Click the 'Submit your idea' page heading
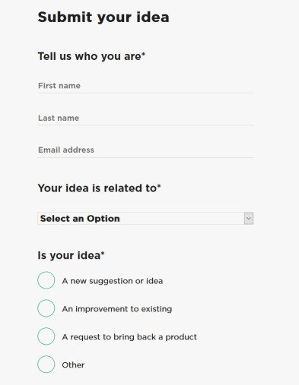Image resolution: width=299 pixels, height=385 pixels. [103, 17]
